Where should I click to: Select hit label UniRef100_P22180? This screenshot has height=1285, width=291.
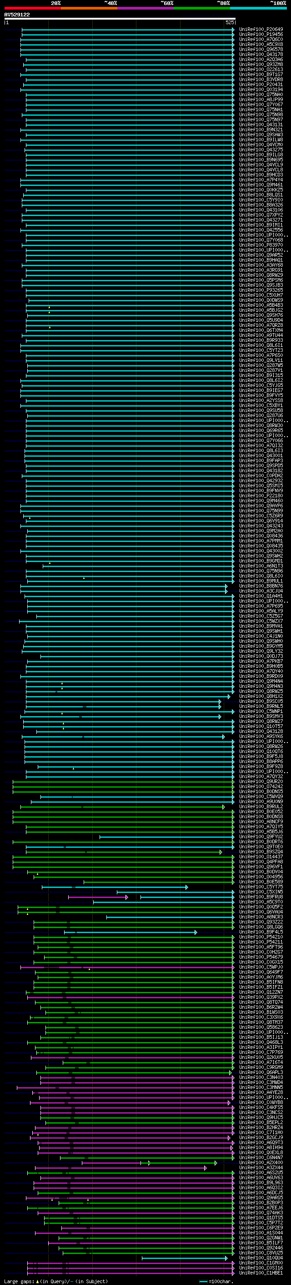click(x=261, y=496)
